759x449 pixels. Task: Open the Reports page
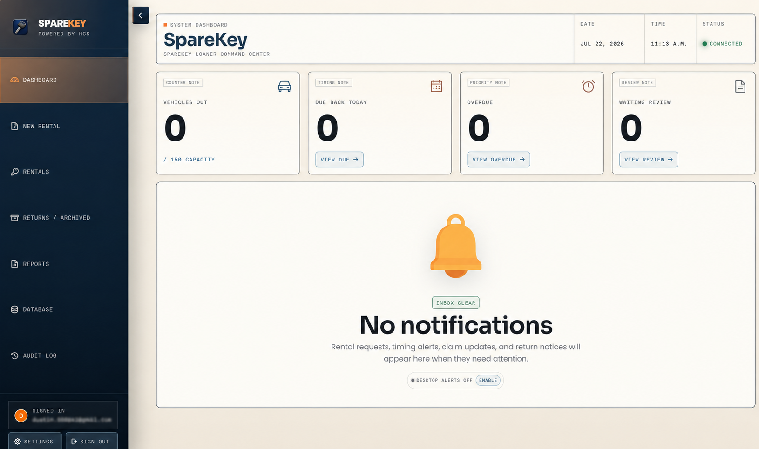tap(64, 264)
